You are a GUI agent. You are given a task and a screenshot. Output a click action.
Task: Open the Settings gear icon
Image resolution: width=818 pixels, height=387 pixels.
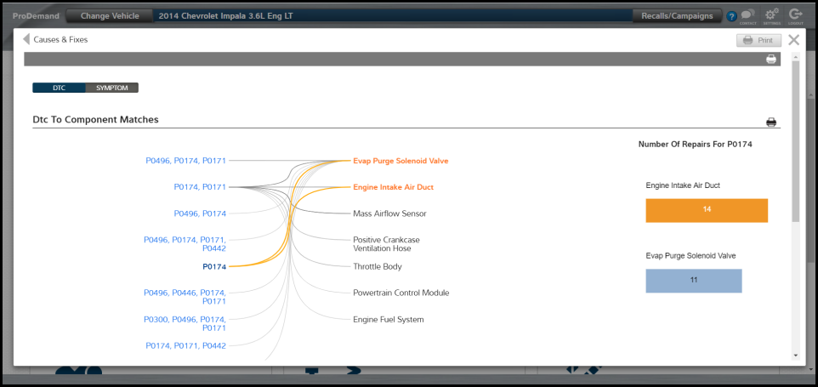click(x=771, y=15)
